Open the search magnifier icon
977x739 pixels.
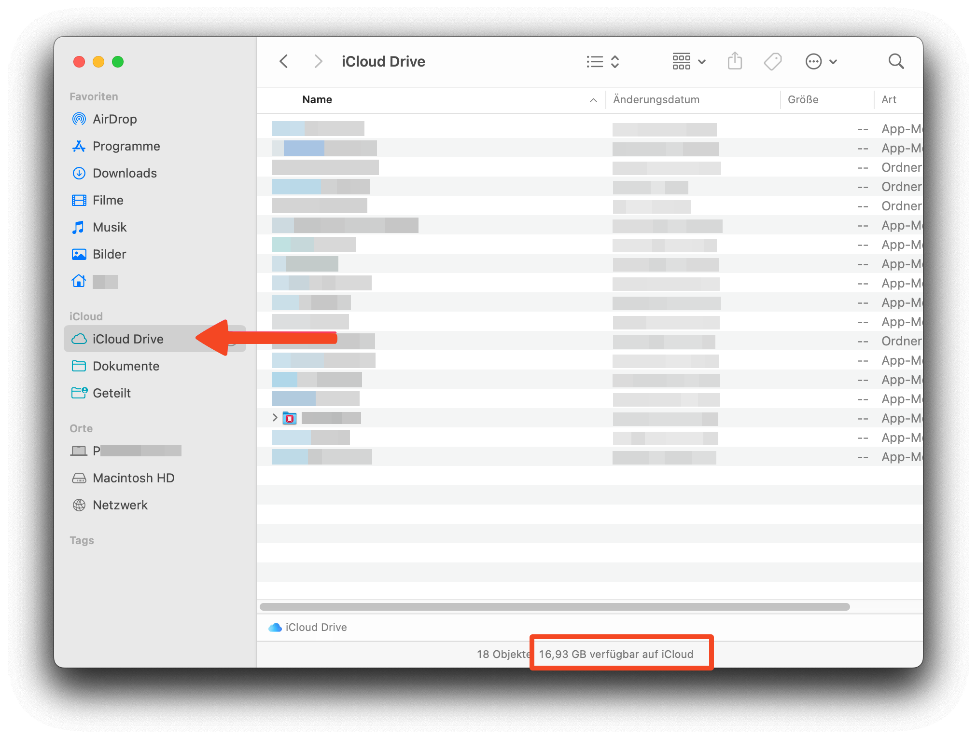click(896, 62)
